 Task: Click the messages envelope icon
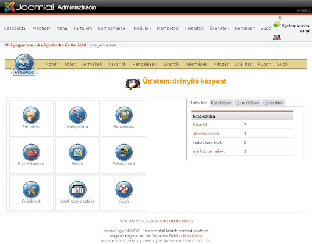coord(277,24)
